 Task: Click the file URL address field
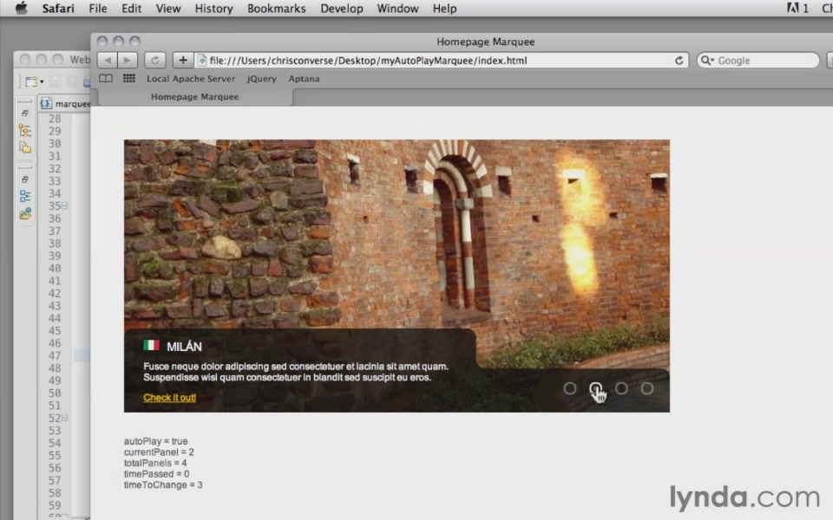pos(434,61)
